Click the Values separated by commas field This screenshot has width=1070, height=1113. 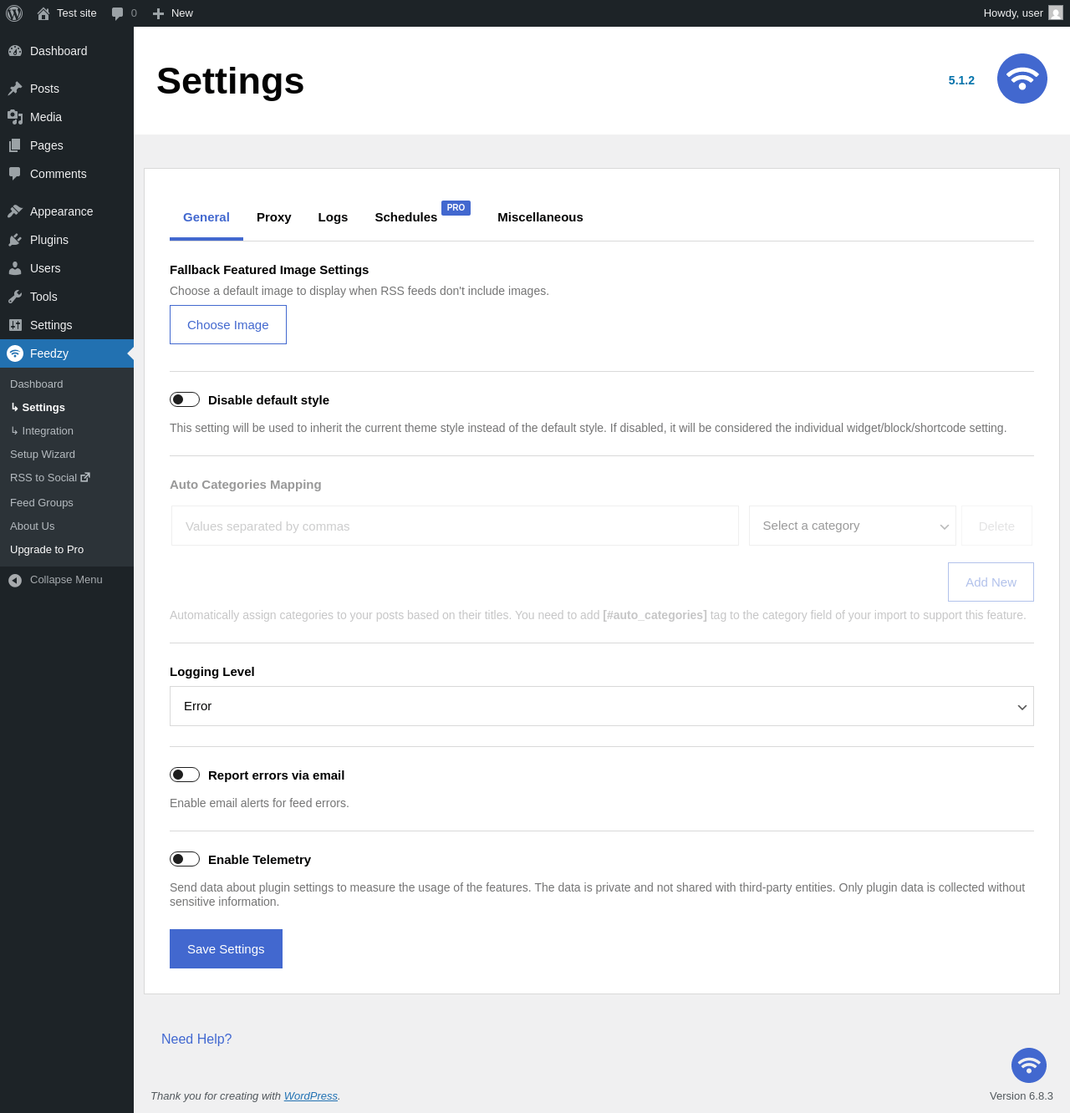[x=455, y=526]
